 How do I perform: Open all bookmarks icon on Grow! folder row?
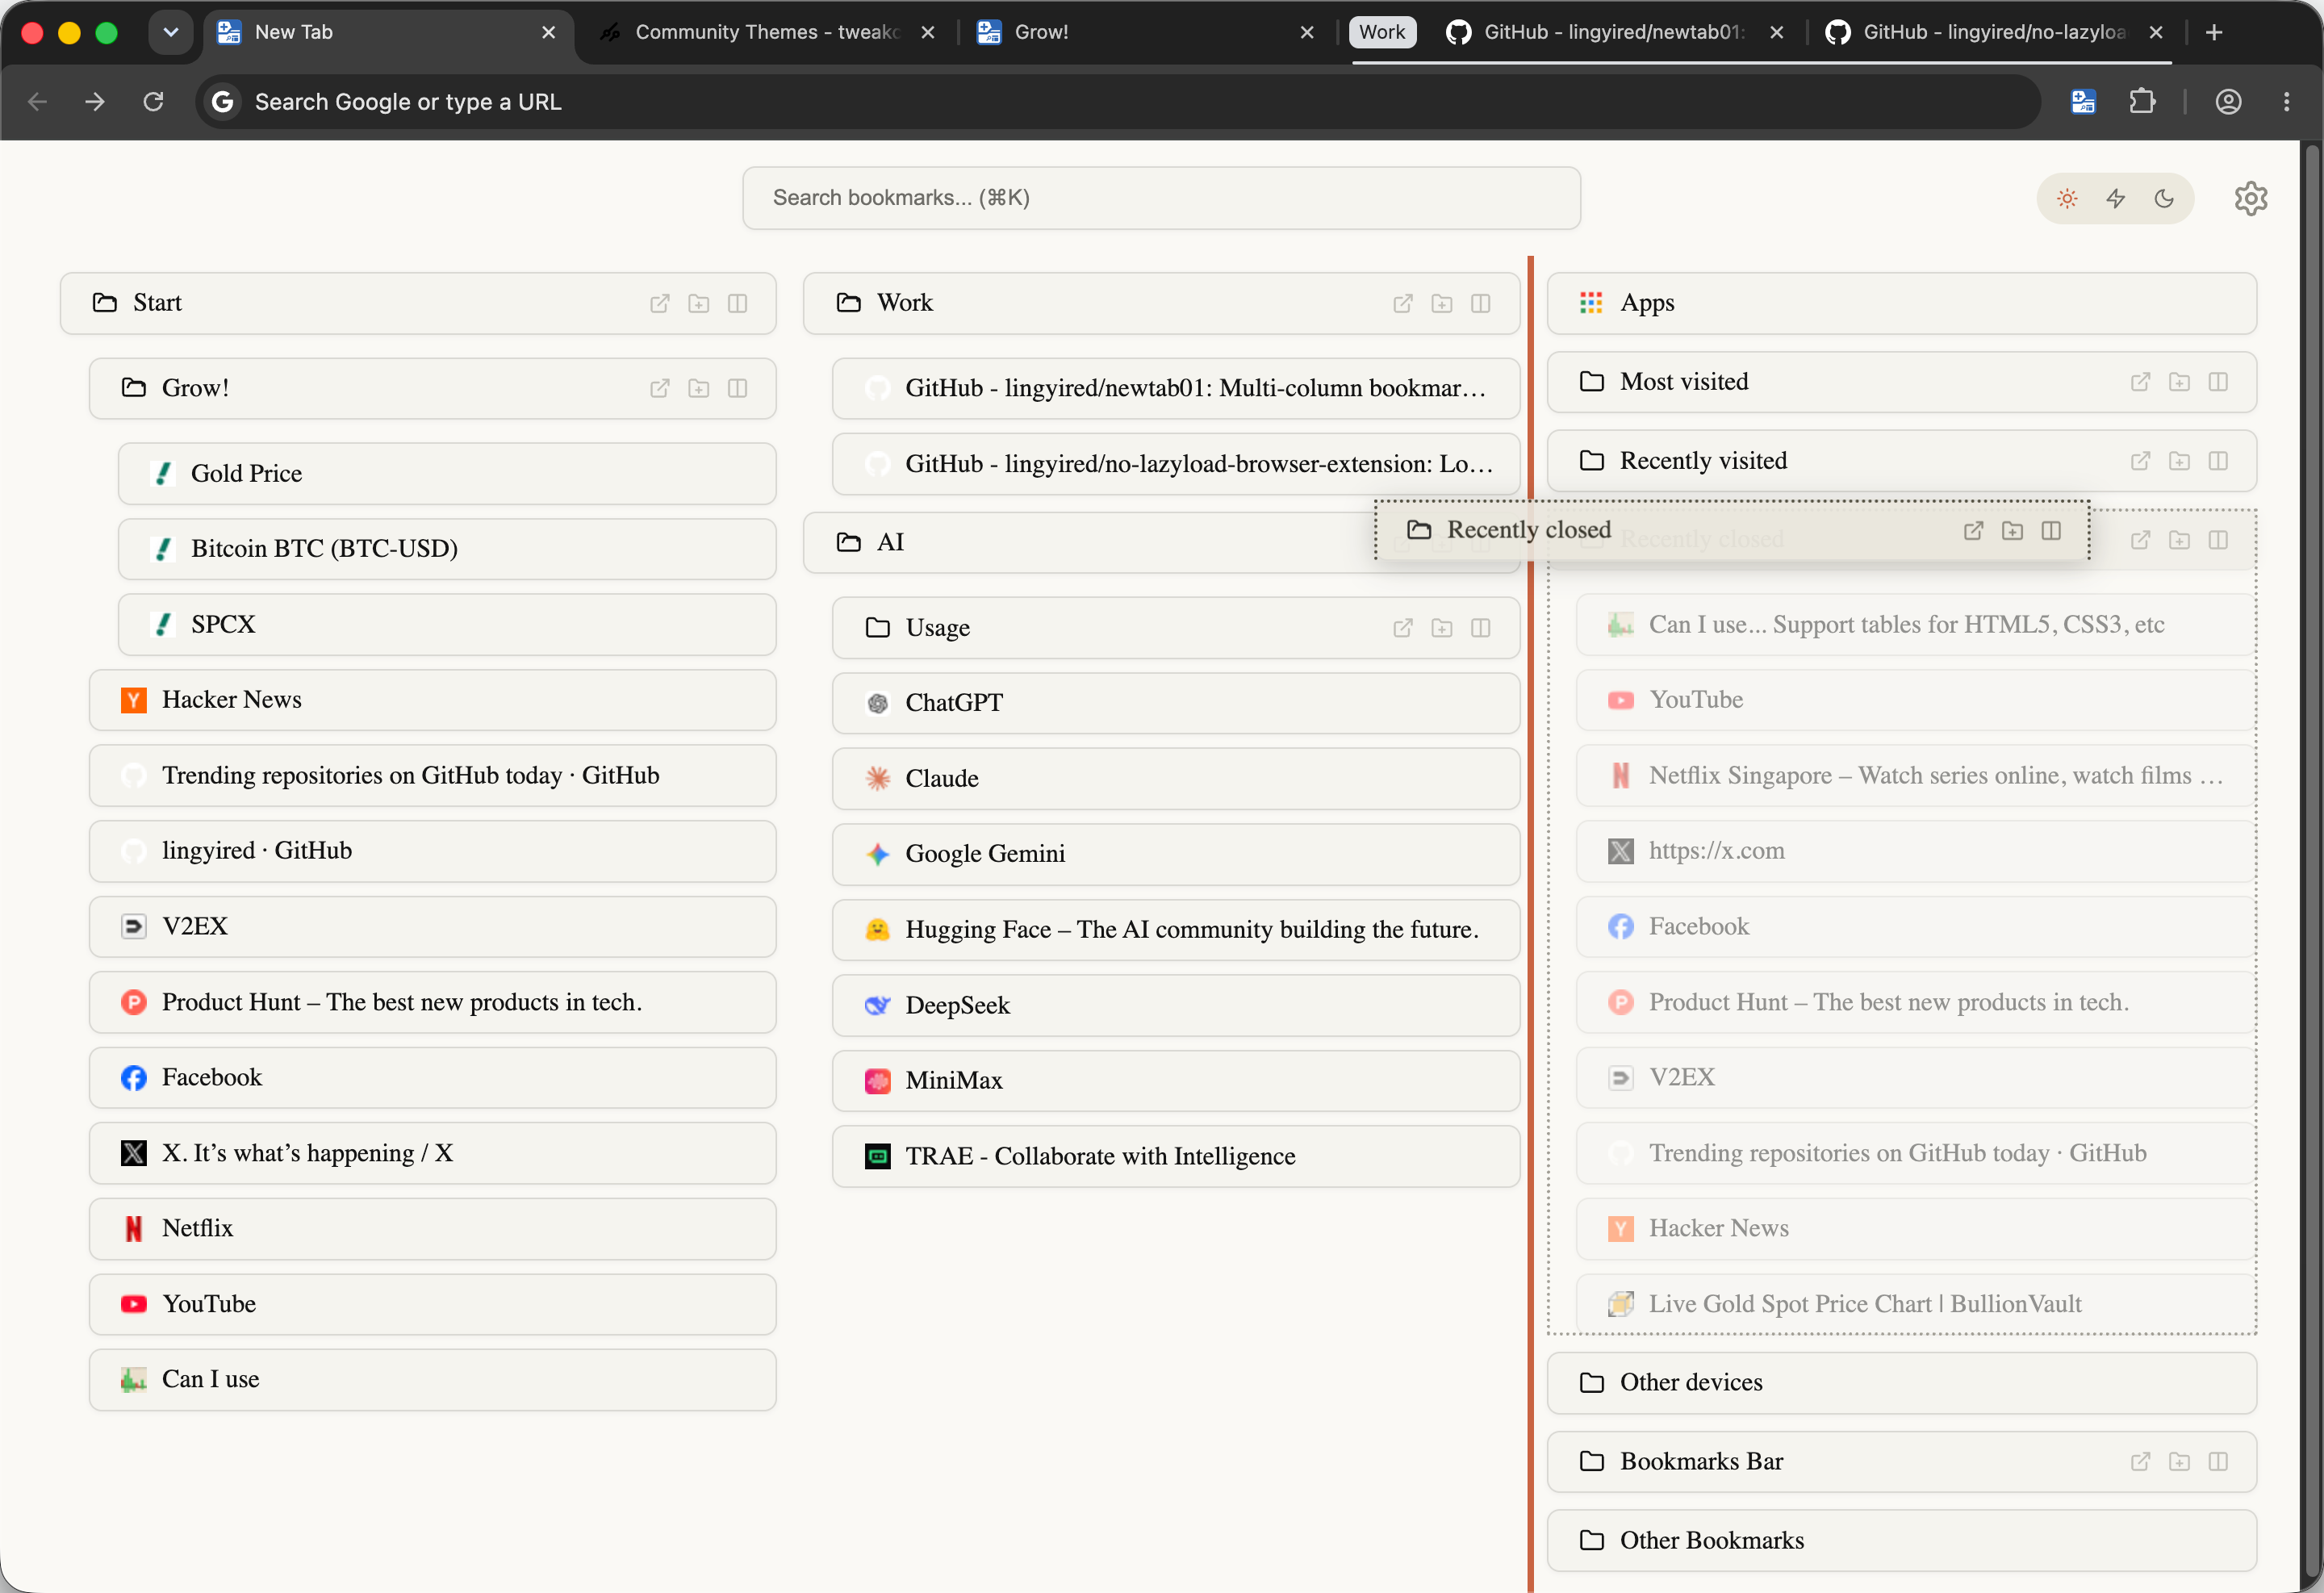(660, 388)
